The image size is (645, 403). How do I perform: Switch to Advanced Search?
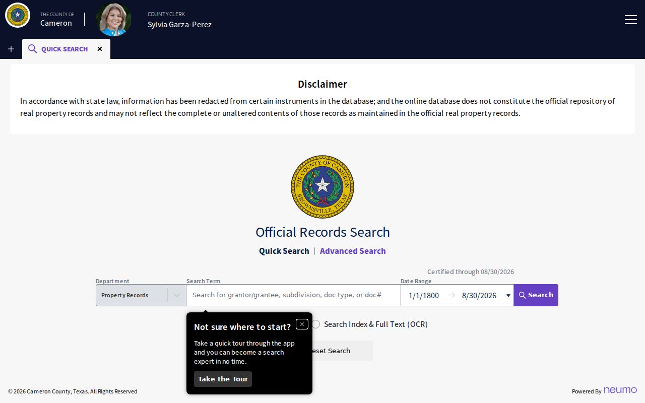[353, 251]
